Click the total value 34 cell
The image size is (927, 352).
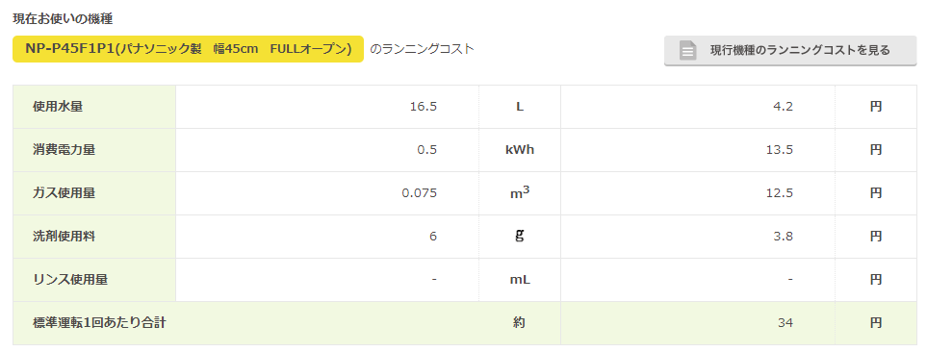698,323
